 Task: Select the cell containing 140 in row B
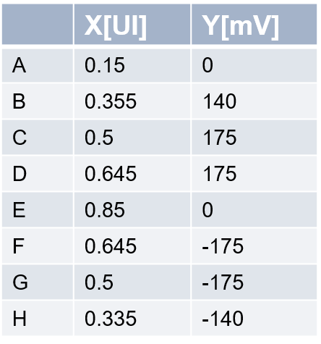pos(254,101)
